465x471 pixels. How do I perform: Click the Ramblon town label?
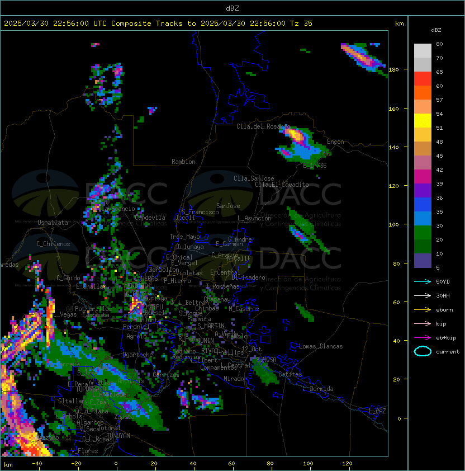pos(183,162)
